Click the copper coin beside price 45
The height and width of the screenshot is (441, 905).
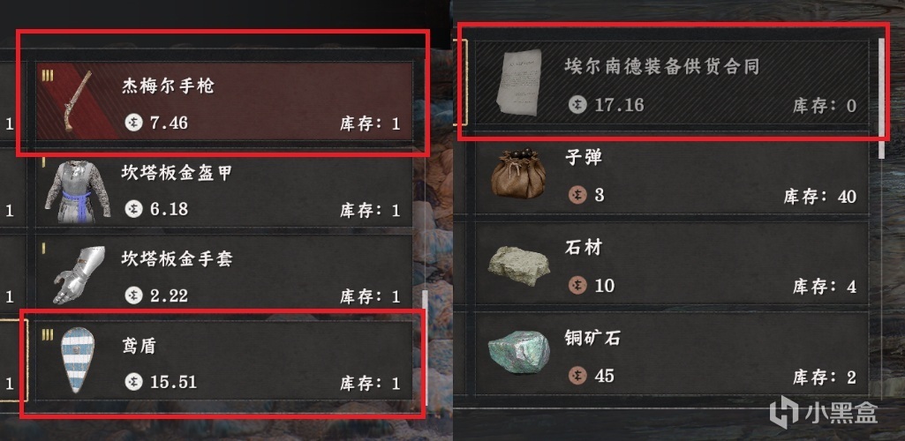(577, 376)
